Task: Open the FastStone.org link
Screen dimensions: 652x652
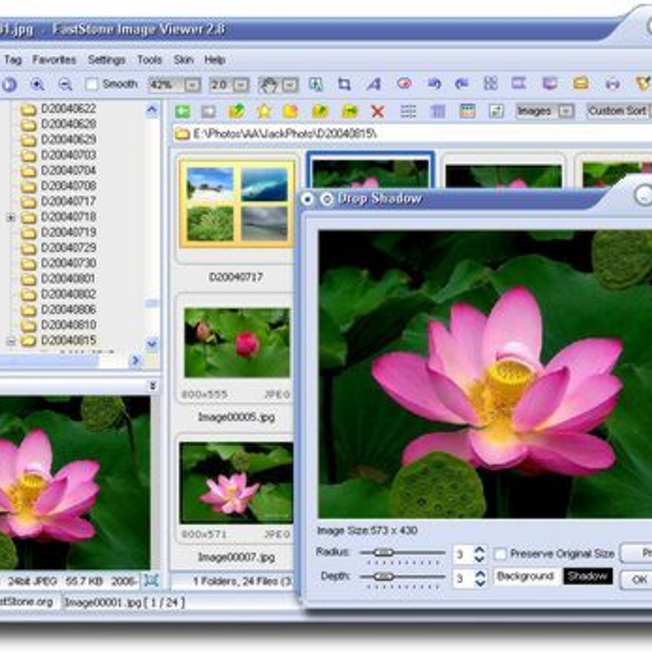Action: (x=27, y=602)
